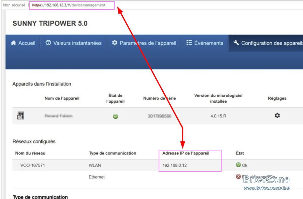
Task: Click the Ethernet communication type cell
Action: (x=97, y=177)
